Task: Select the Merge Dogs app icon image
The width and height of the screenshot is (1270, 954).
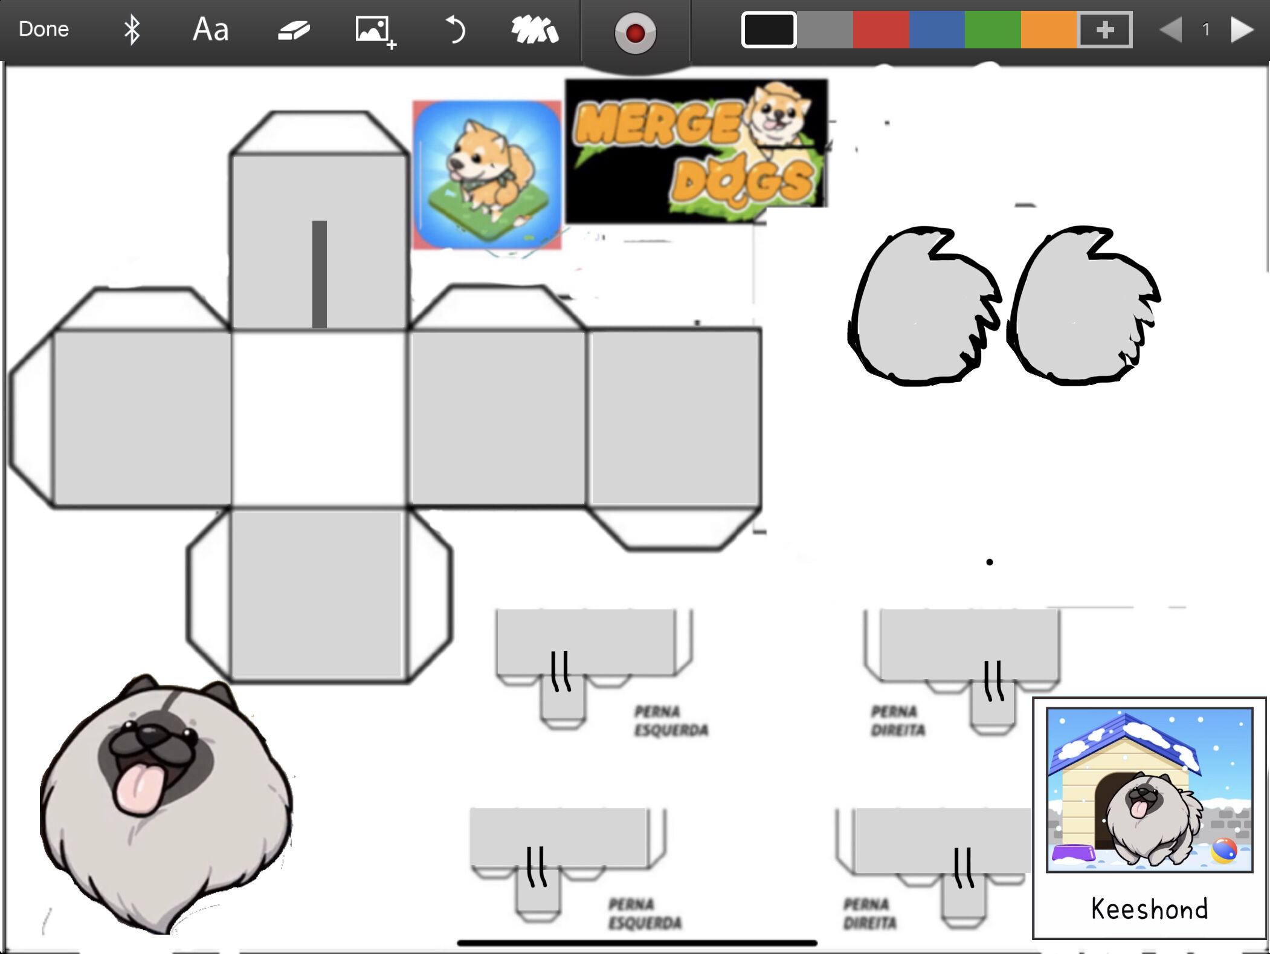Action: (487, 175)
